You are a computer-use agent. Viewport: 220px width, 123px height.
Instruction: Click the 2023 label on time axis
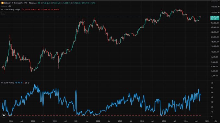click(120, 121)
